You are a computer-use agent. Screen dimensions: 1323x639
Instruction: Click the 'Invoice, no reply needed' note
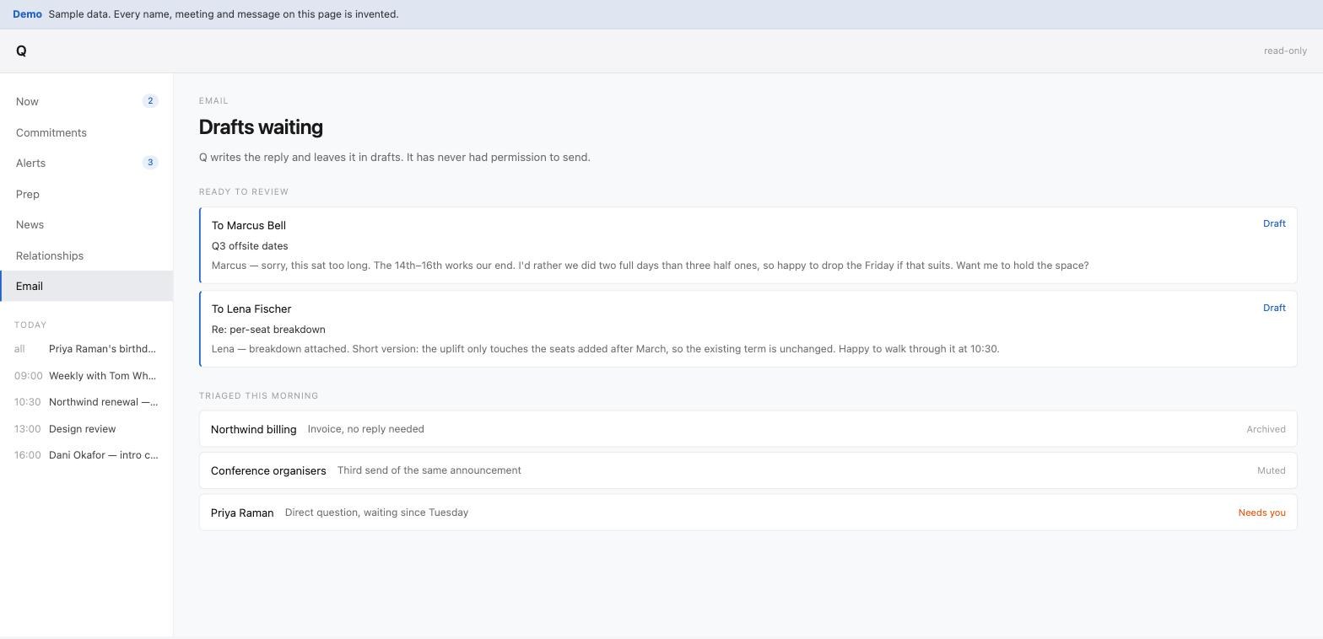point(365,429)
